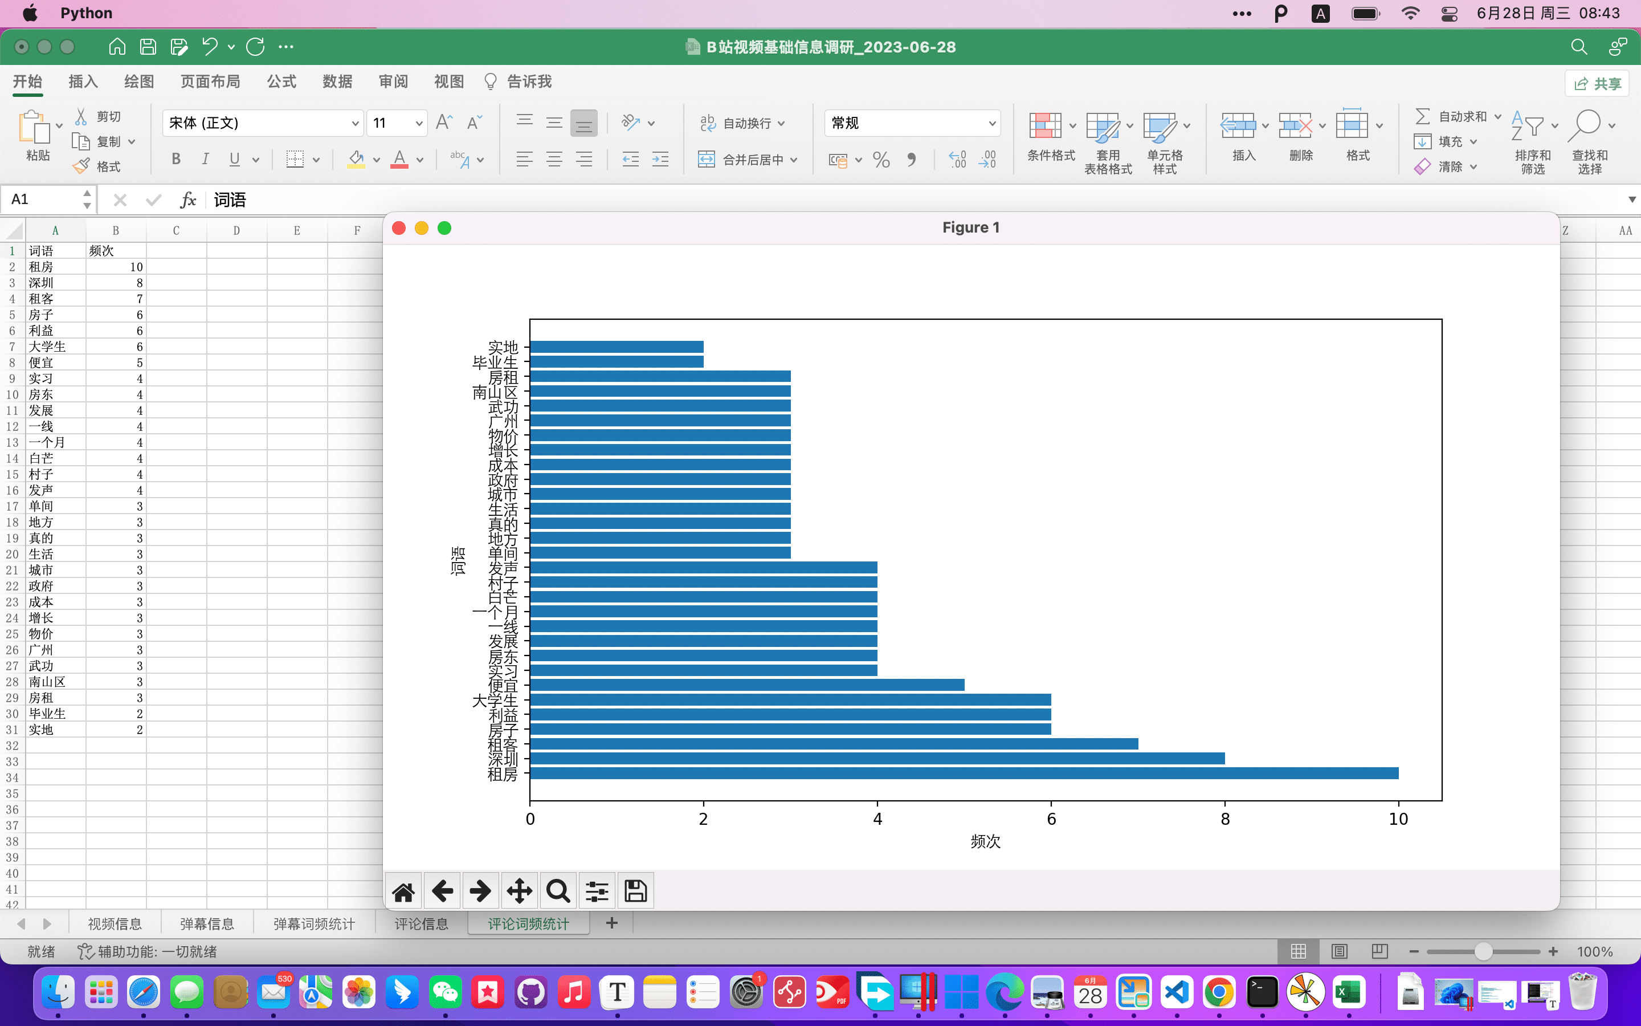This screenshot has width=1641, height=1026.
Task: Click the Increase decimal icon
Action: 957,160
